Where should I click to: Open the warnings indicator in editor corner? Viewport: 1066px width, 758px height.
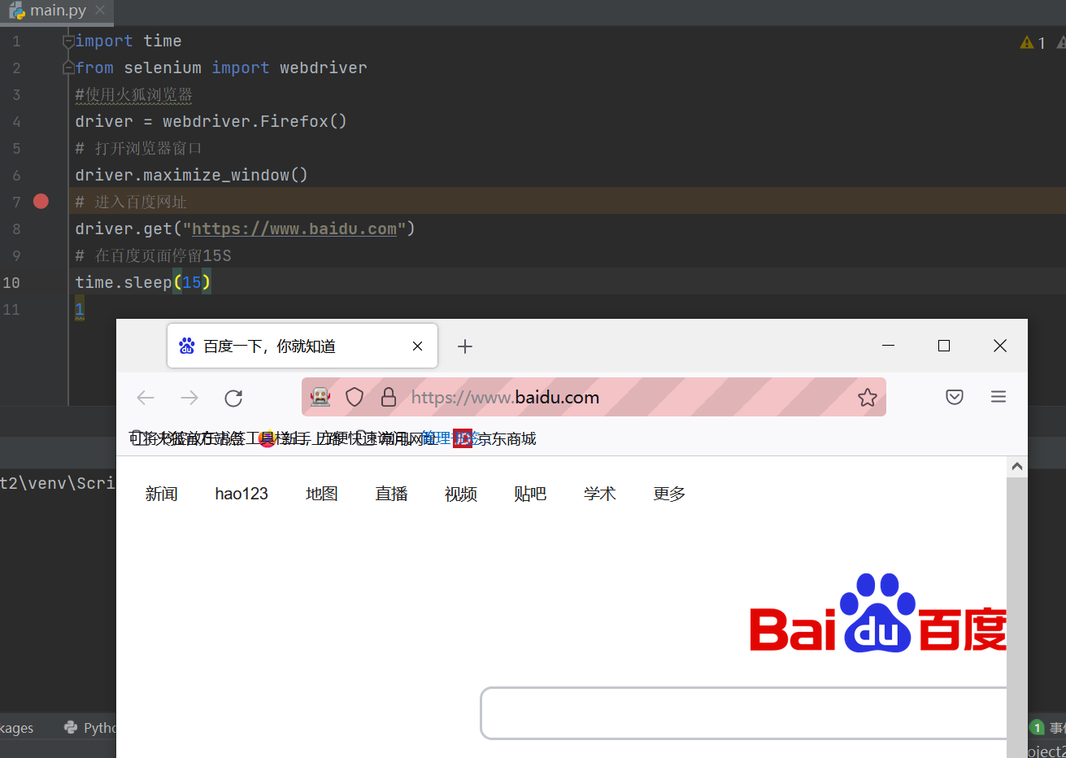pyautogui.click(x=1033, y=42)
